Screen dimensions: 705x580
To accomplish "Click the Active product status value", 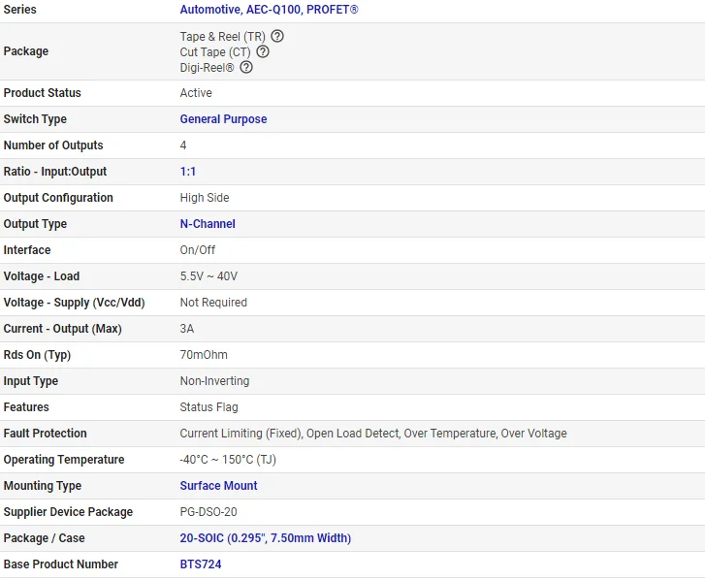I will (x=196, y=93).
